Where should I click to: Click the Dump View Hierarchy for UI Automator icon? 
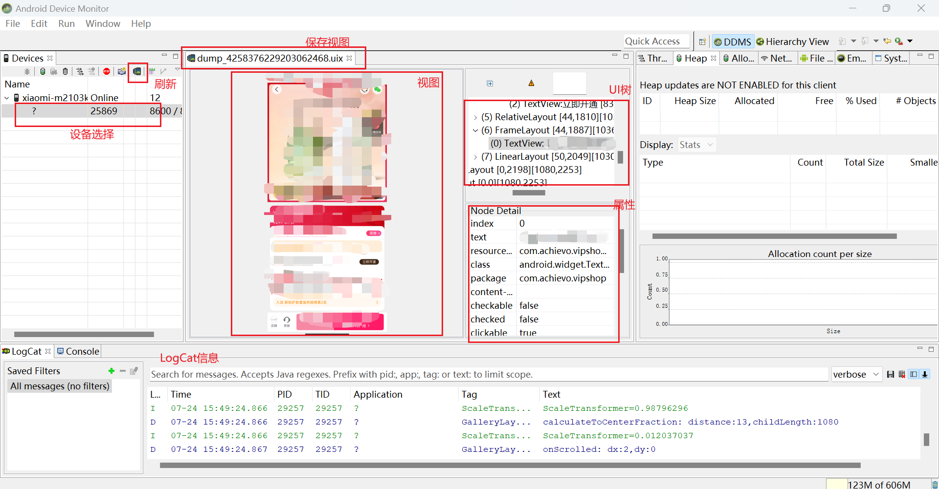[137, 72]
